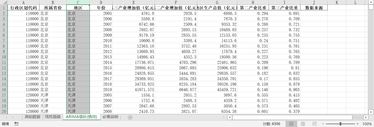Click the macro recording icon in status bar
The image size is (374, 127).
(x=17, y=124)
